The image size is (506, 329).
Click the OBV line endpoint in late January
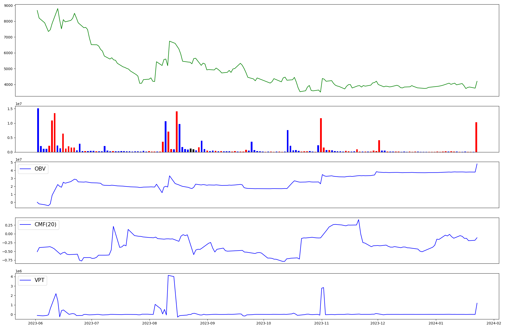477,164
